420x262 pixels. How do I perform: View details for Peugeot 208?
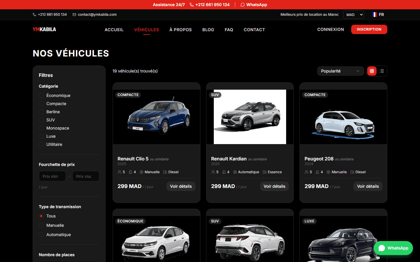tap(368, 186)
